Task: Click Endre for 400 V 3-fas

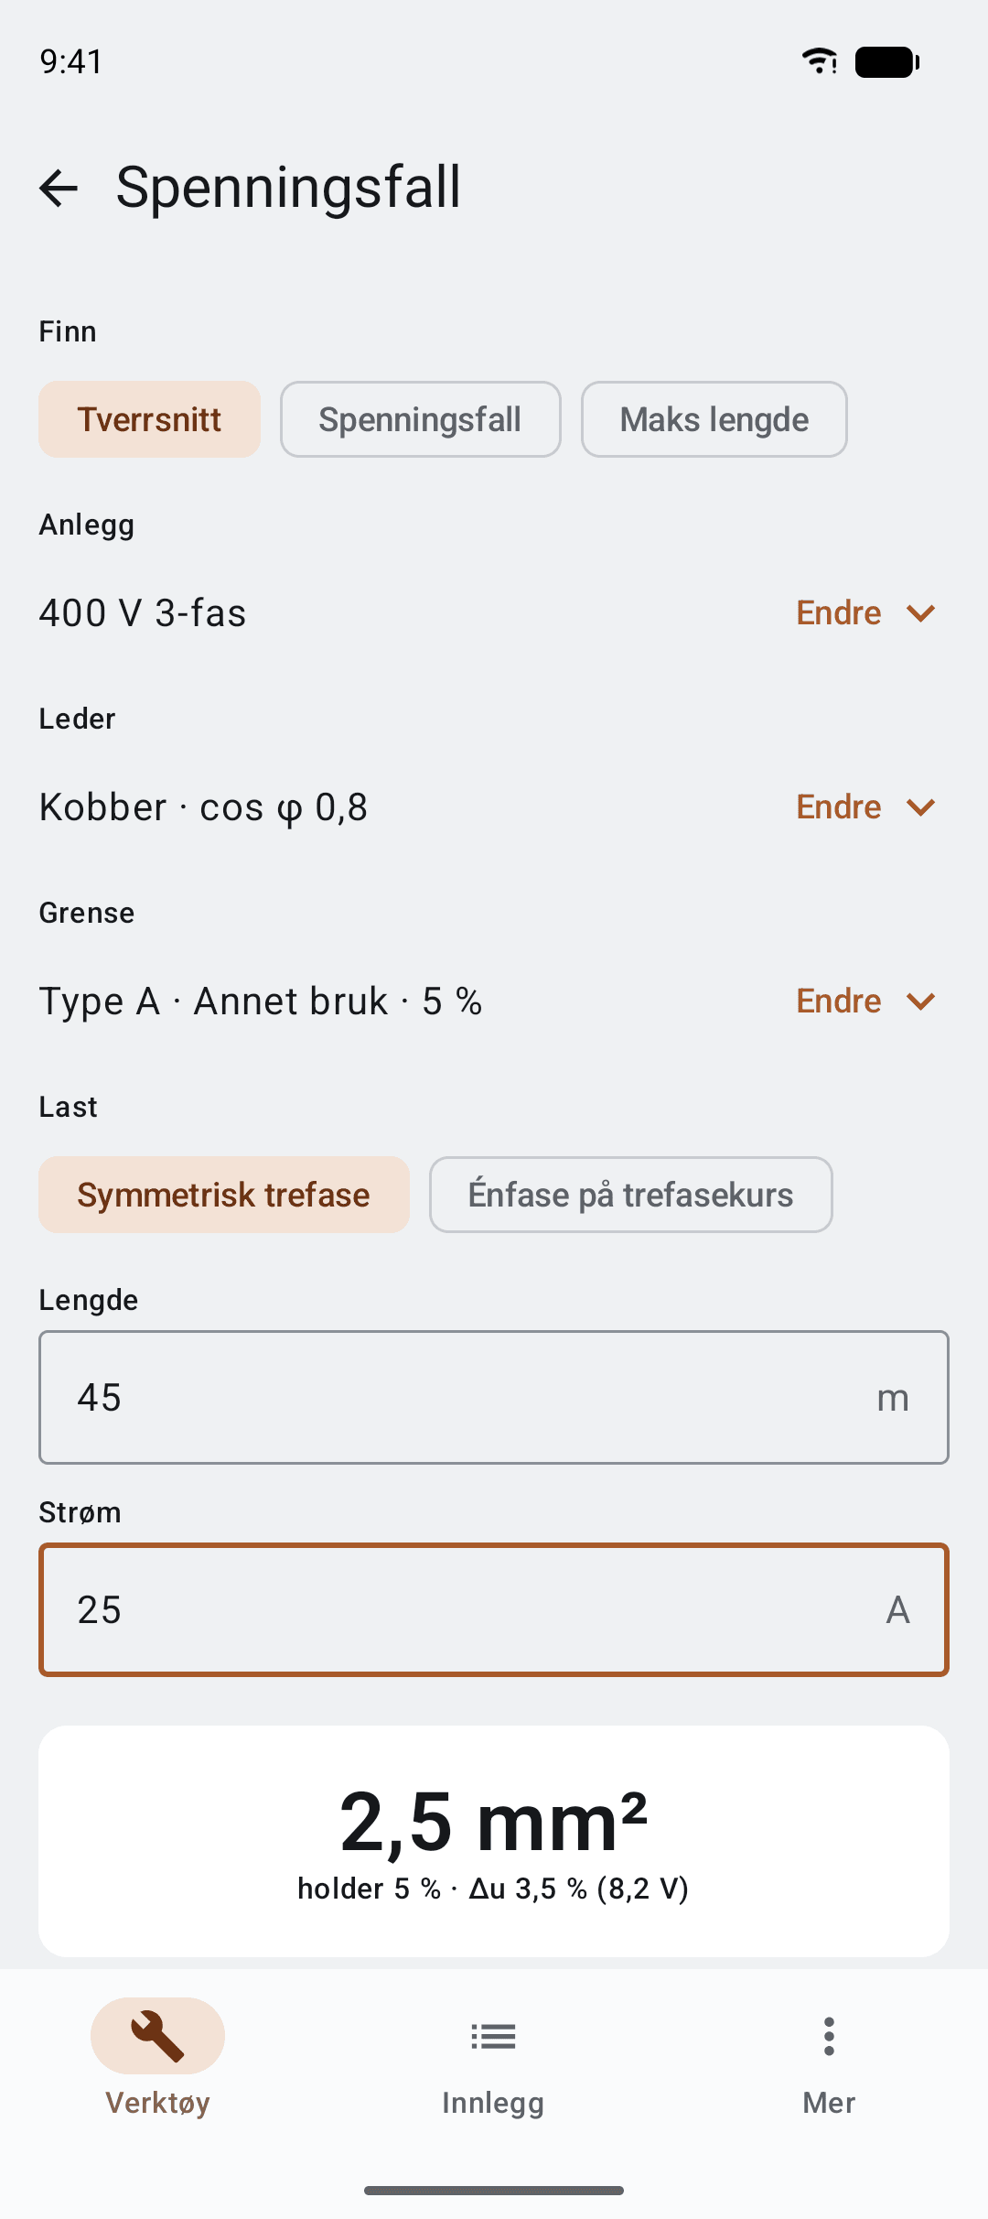Action: [x=839, y=612]
